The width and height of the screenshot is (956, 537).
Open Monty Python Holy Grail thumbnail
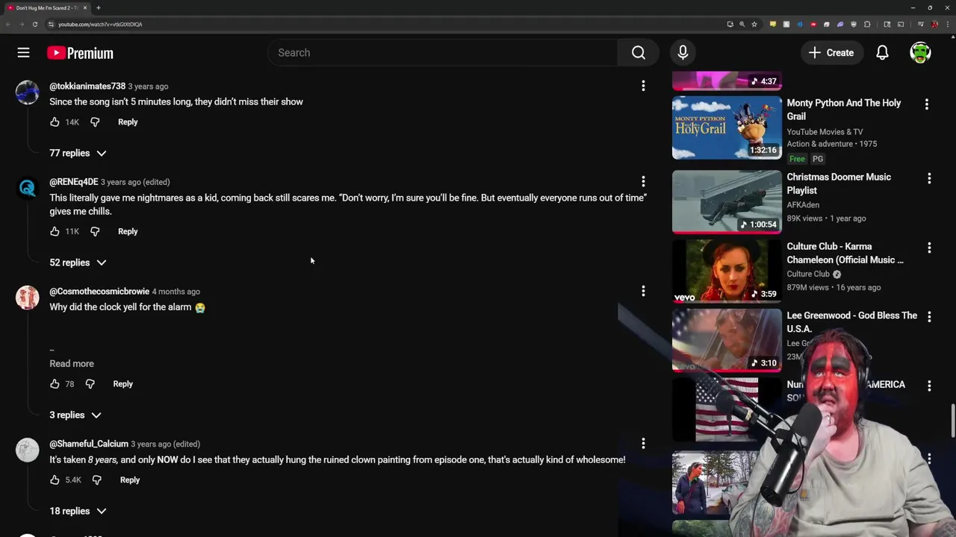pyautogui.click(x=727, y=127)
